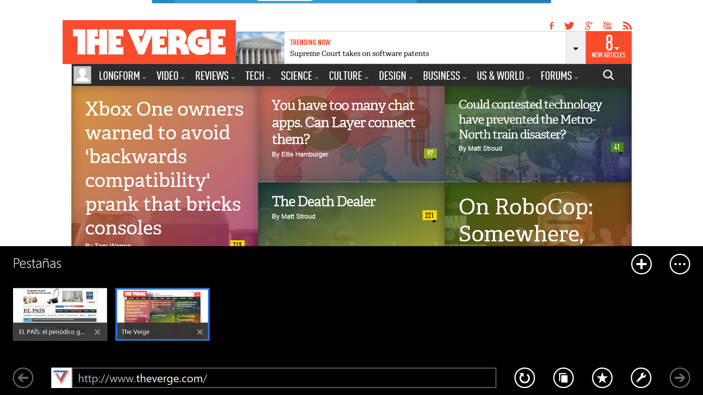Open Supreme Court software patents story

click(359, 53)
